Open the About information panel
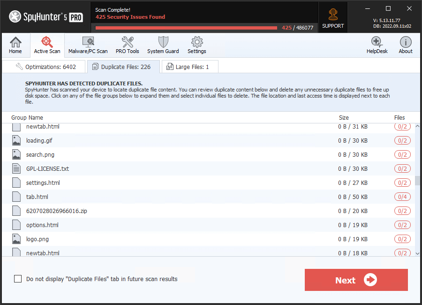 (x=405, y=45)
